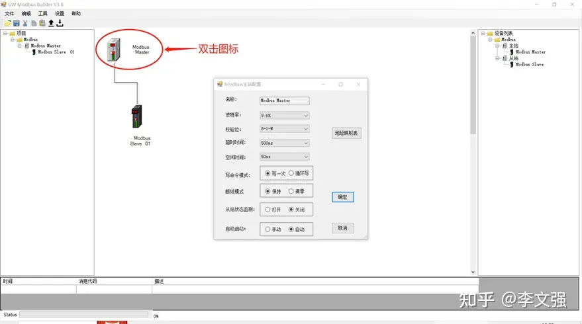This screenshot has height=324, width=582.
Task: Click the Modbus folder icon in project tree
Action: pos(19,40)
